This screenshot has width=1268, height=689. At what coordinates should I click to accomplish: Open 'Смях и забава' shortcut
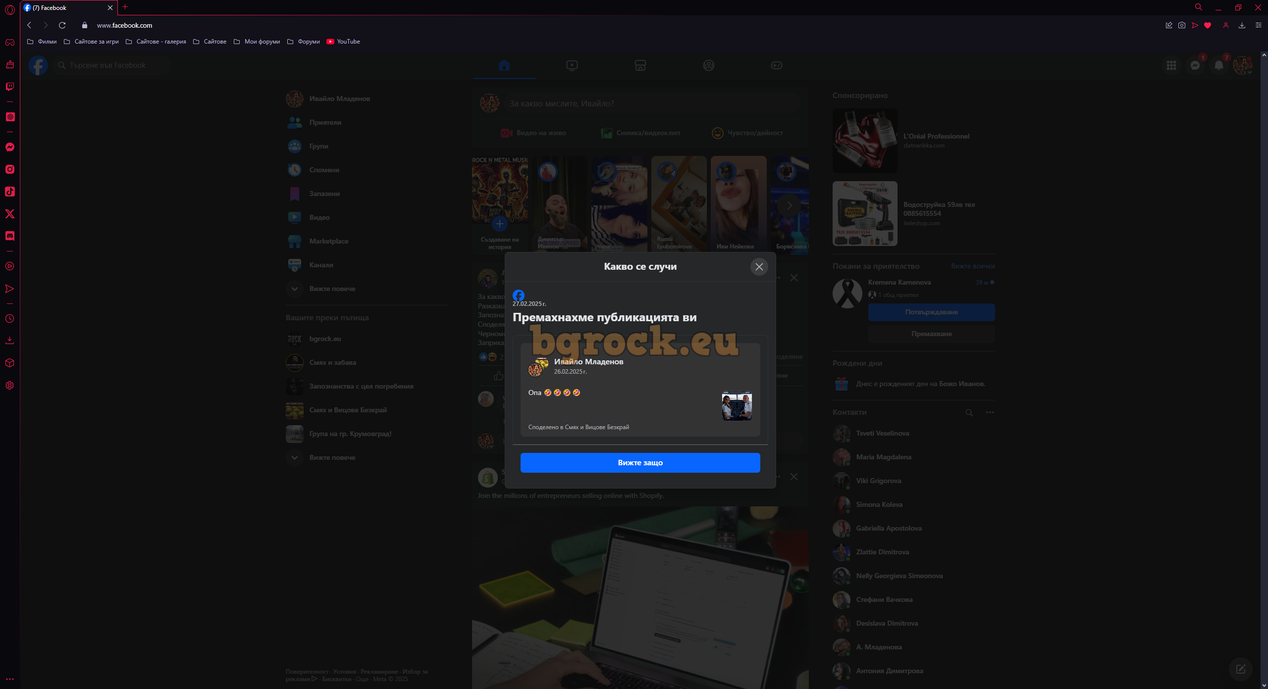click(367, 362)
